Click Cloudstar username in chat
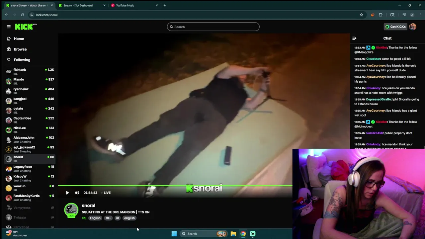The width and height of the screenshot is (425, 239). (373, 59)
